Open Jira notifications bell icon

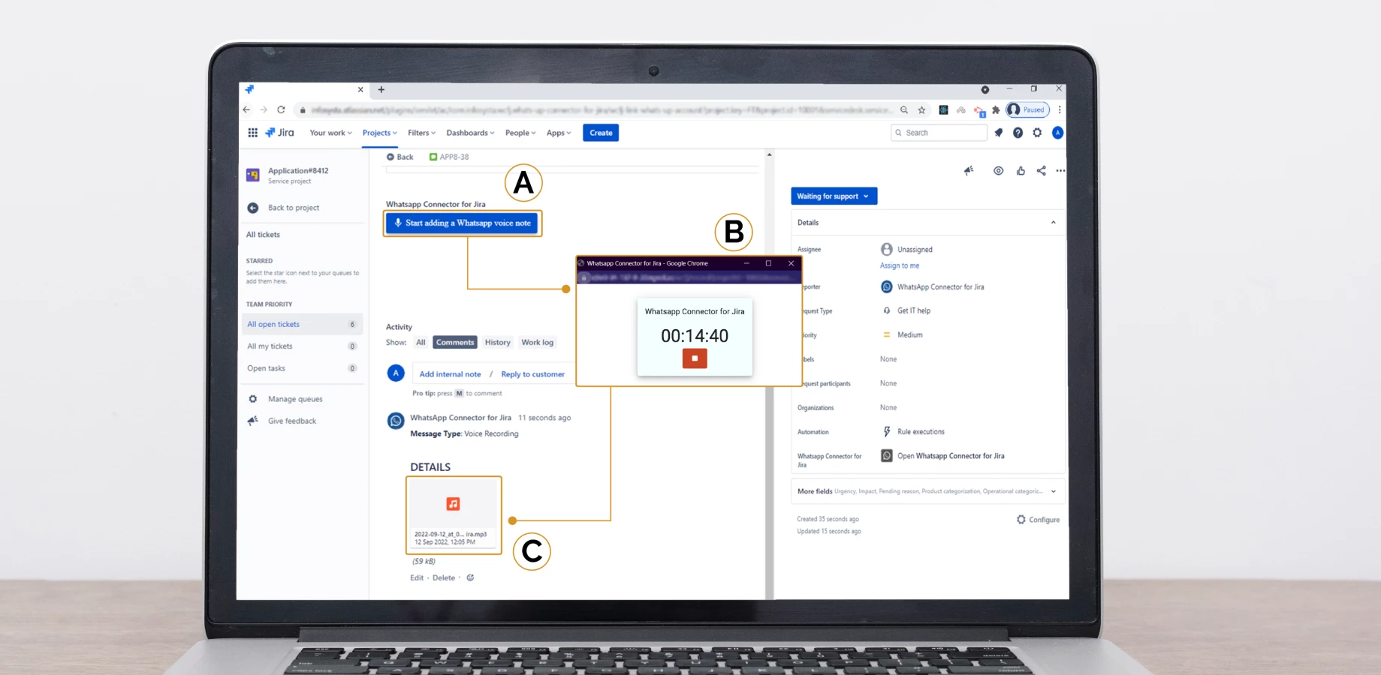tap(998, 133)
